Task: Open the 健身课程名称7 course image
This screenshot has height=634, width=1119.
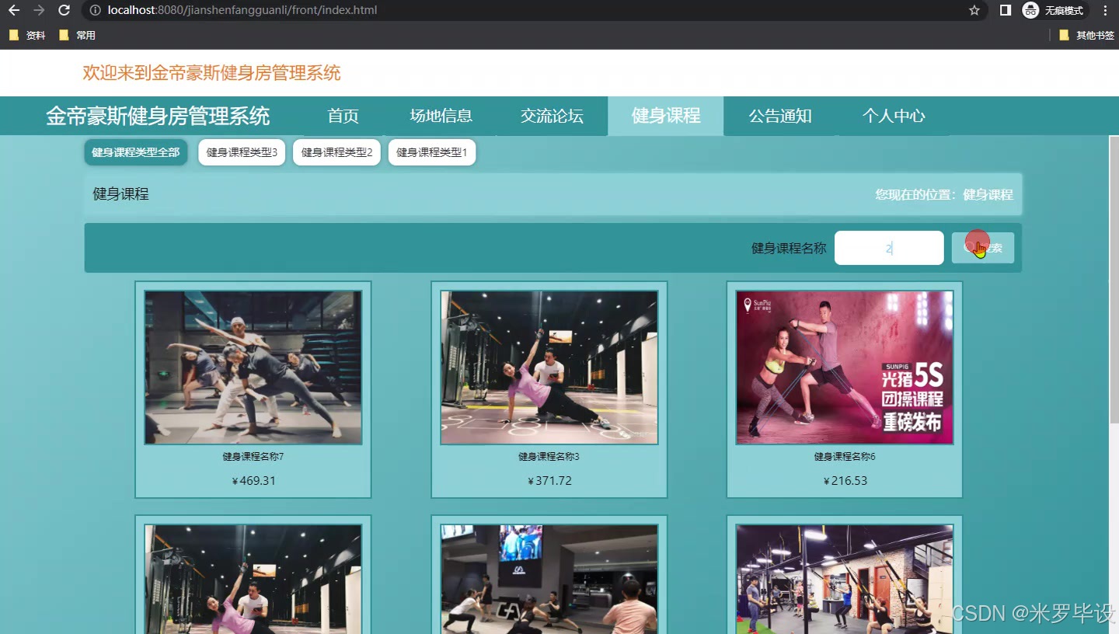Action: (253, 368)
